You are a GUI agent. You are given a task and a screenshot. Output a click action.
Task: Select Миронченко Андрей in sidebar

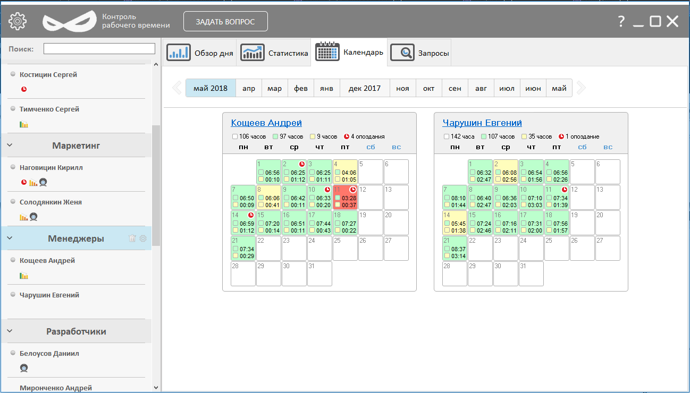(56, 388)
